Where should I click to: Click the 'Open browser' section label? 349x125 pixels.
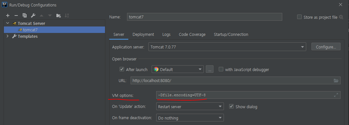click(124, 59)
